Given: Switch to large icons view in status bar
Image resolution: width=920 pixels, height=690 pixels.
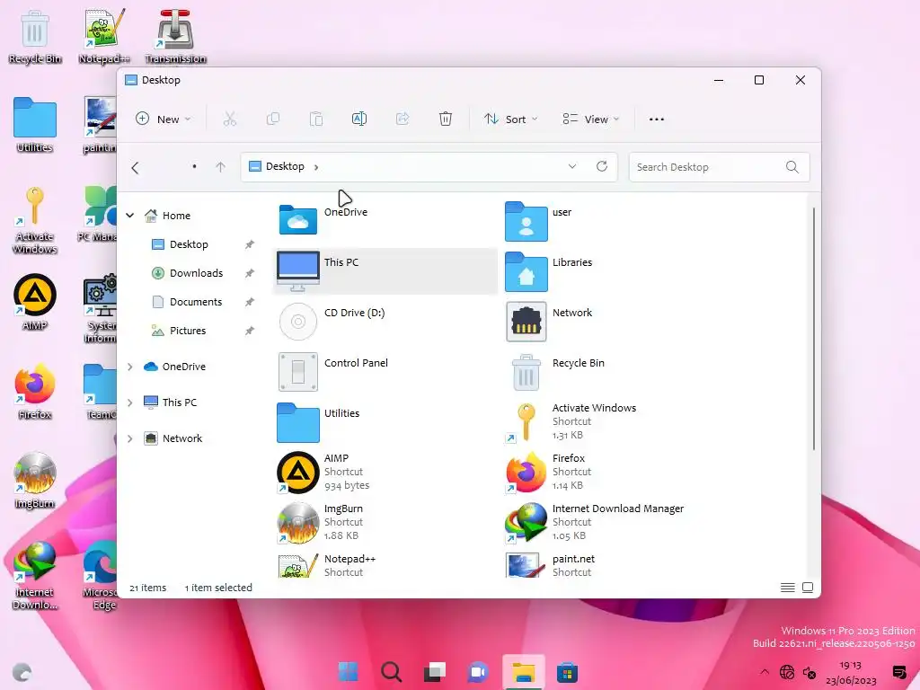Looking at the screenshot, I should [x=808, y=588].
